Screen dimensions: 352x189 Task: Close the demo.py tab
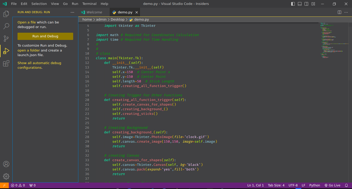[137, 12]
